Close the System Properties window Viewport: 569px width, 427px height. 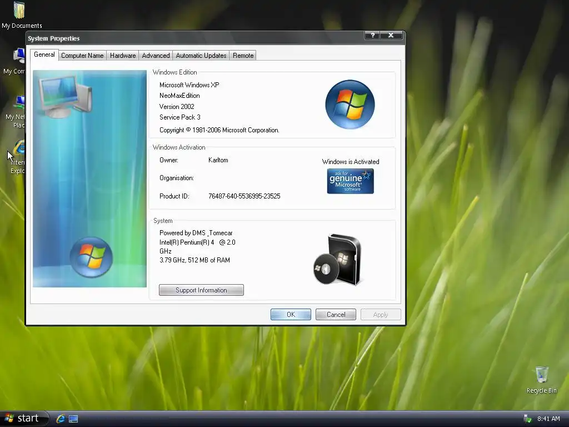coord(391,35)
